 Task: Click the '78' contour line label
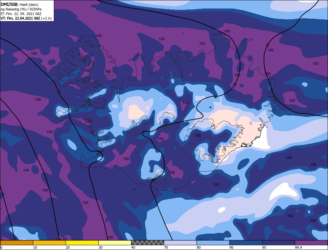[x=58, y=91]
